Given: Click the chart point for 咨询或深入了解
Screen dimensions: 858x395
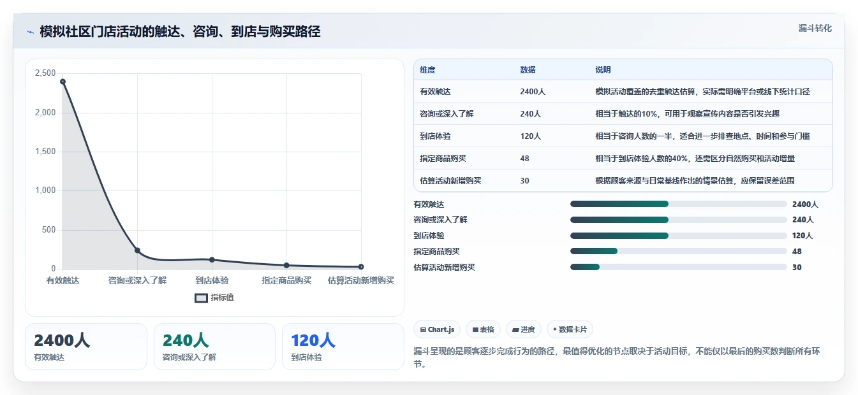Looking at the screenshot, I should (137, 250).
